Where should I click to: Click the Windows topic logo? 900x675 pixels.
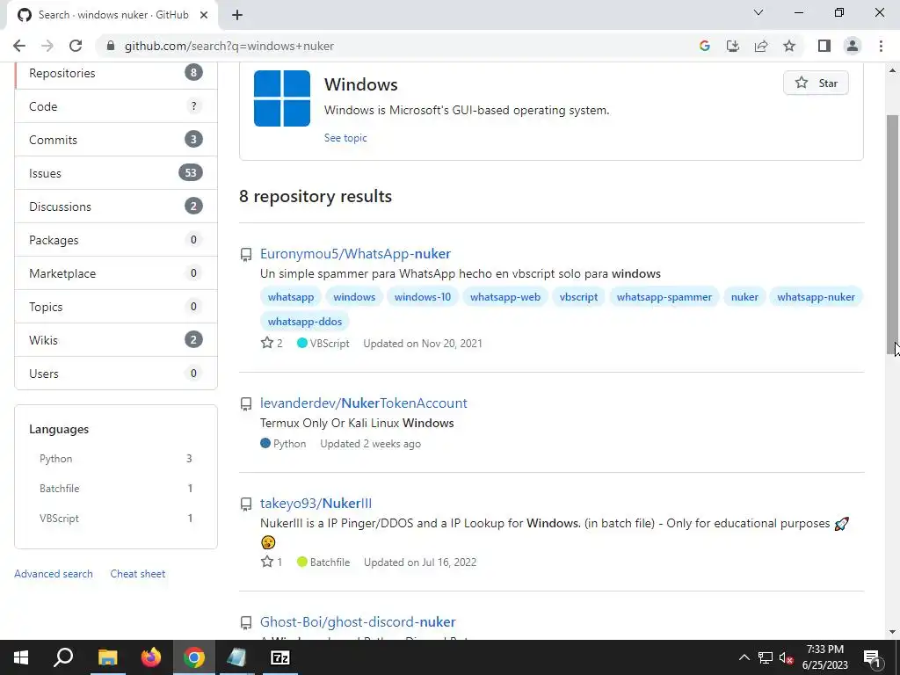point(282,98)
